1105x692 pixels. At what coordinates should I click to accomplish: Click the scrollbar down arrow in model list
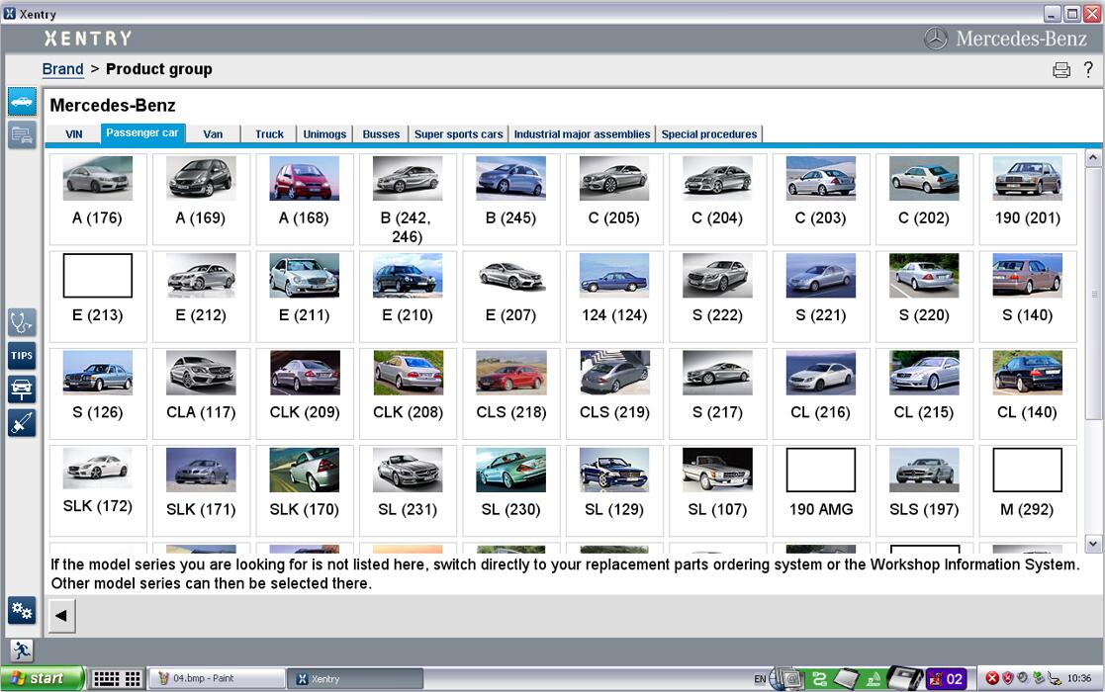click(x=1092, y=543)
